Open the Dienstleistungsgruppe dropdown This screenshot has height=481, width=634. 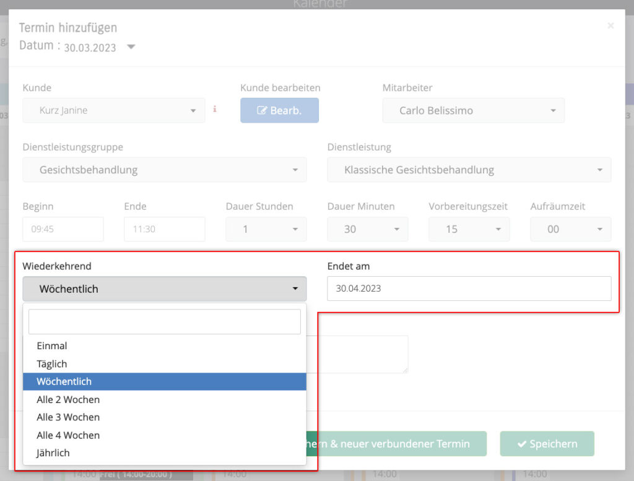pos(164,170)
